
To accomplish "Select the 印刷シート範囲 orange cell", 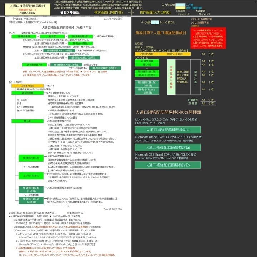I will [x=175, y=54].
